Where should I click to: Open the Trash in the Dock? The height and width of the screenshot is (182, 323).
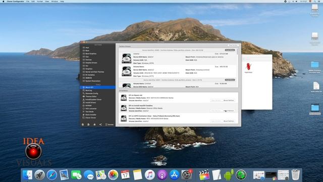(295, 175)
